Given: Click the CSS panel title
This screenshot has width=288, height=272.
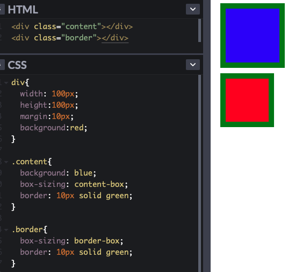Looking at the screenshot, I should pyautogui.click(x=17, y=65).
